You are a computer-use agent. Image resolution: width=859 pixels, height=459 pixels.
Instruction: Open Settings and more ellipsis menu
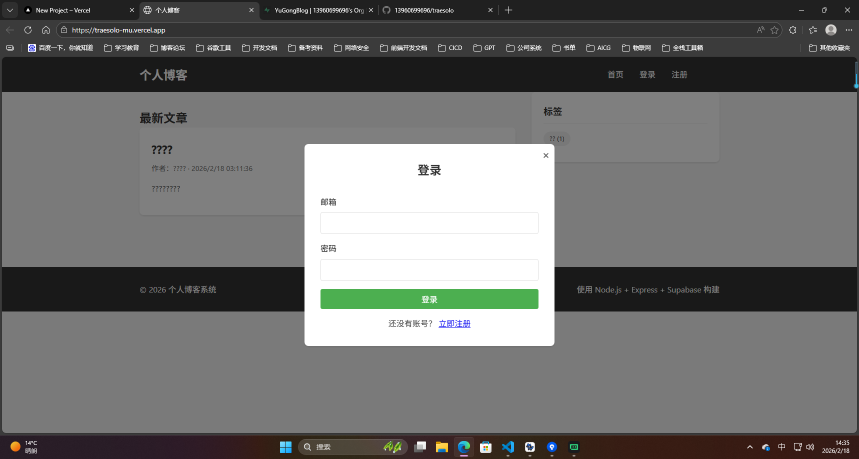tap(849, 30)
